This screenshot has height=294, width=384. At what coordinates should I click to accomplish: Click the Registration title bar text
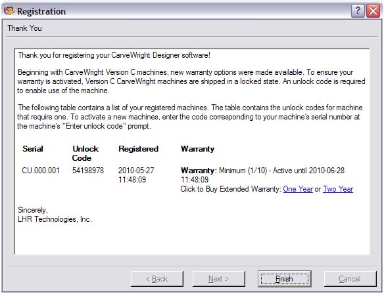coord(41,11)
